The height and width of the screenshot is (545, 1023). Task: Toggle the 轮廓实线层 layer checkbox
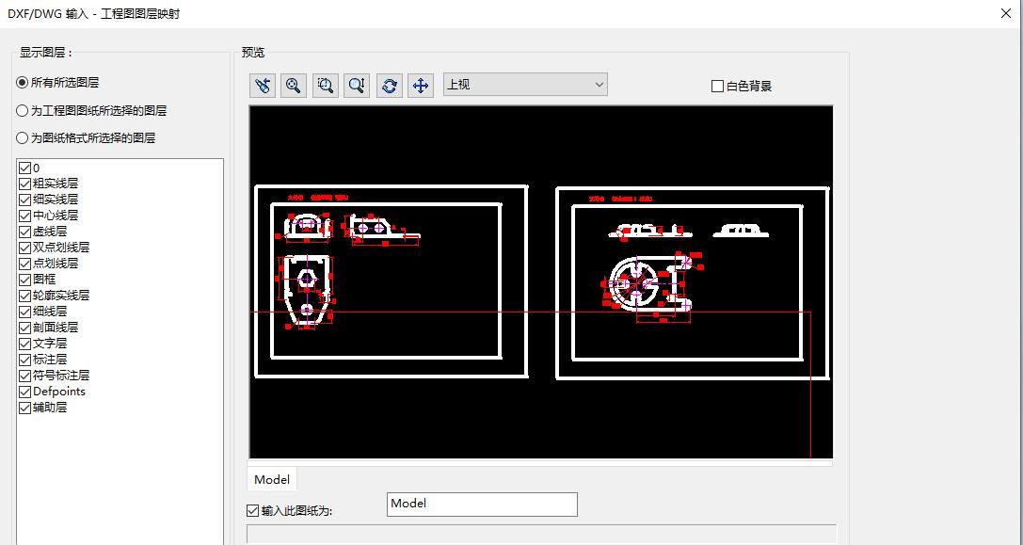click(24, 296)
